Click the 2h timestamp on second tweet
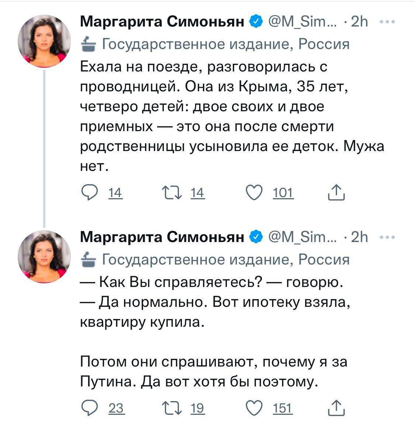This screenshot has width=415, height=431. [x=359, y=236]
